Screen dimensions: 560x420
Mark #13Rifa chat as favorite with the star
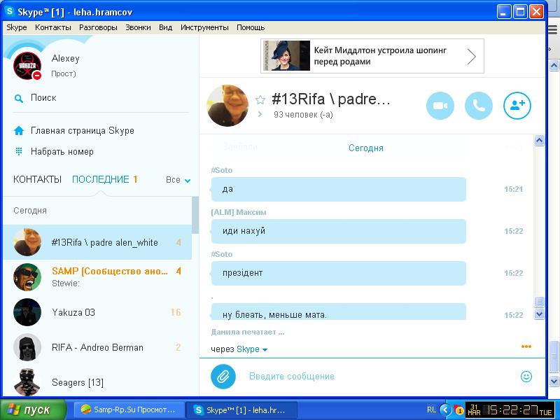[x=260, y=99]
